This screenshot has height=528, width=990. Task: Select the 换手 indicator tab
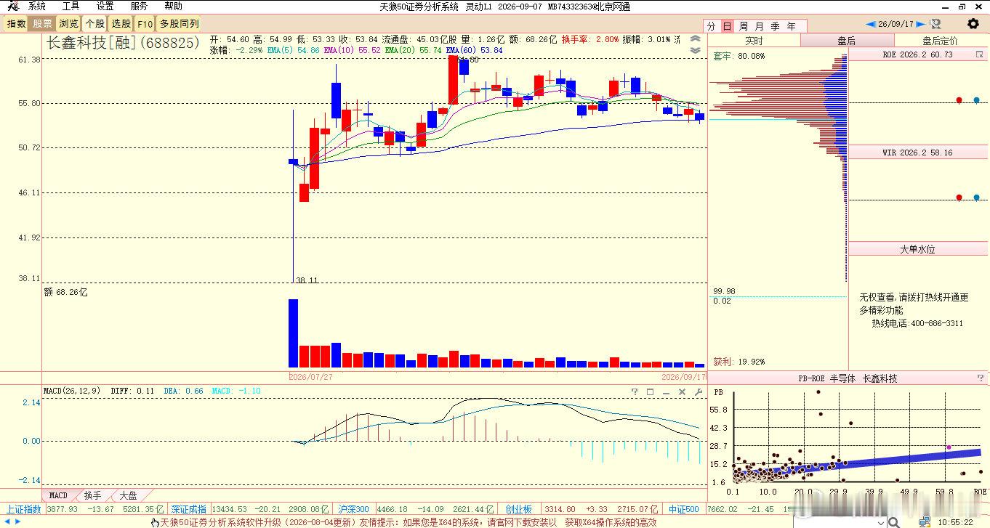93,495
